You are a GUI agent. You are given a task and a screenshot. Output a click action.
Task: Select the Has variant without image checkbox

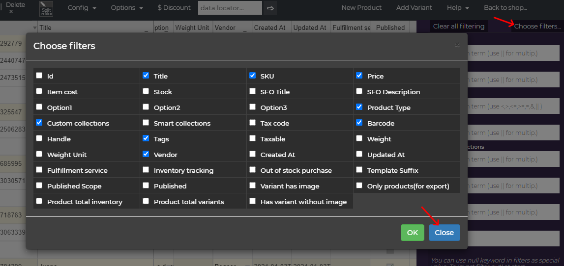pyautogui.click(x=253, y=201)
